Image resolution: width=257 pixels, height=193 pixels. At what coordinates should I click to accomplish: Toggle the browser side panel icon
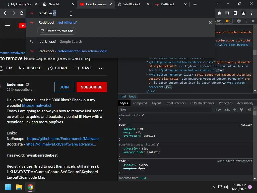pos(235,13)
